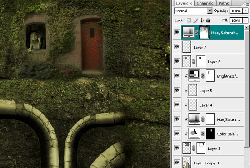The width and height of the screenshot is (250, 168).
Task: Select Layer 1 copy 3 thumbnail
Action: coord(187,163)
